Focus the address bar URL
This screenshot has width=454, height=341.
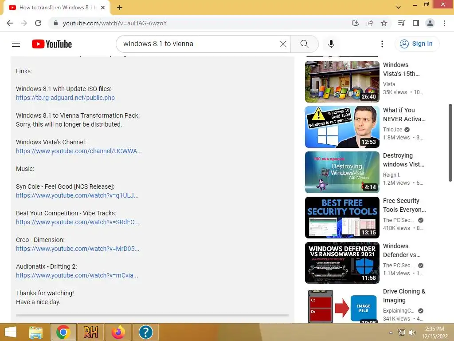coord(115,23)
